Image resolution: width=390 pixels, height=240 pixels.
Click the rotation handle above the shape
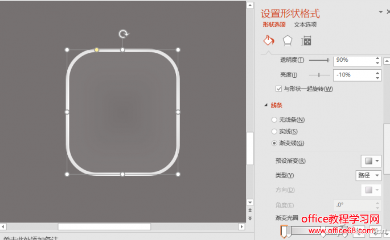click(124, 33)
